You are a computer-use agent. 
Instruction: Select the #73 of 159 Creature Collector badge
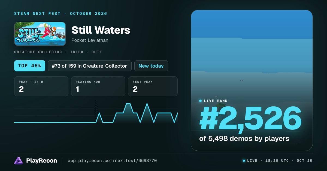(x=90, y=66)
